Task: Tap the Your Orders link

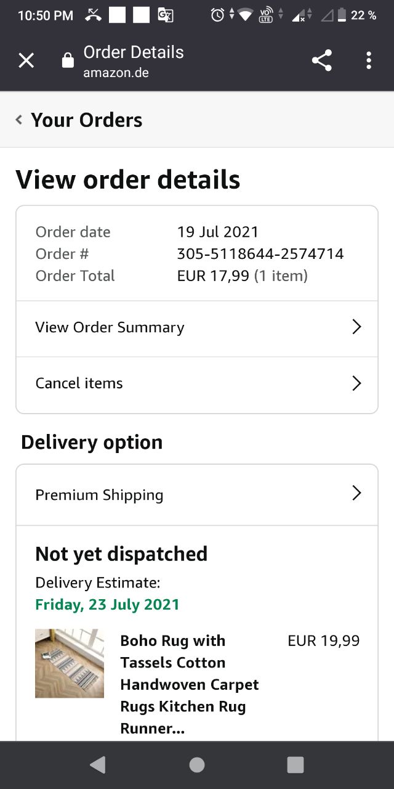Action: pyautogui.click(x=87, y=120)
